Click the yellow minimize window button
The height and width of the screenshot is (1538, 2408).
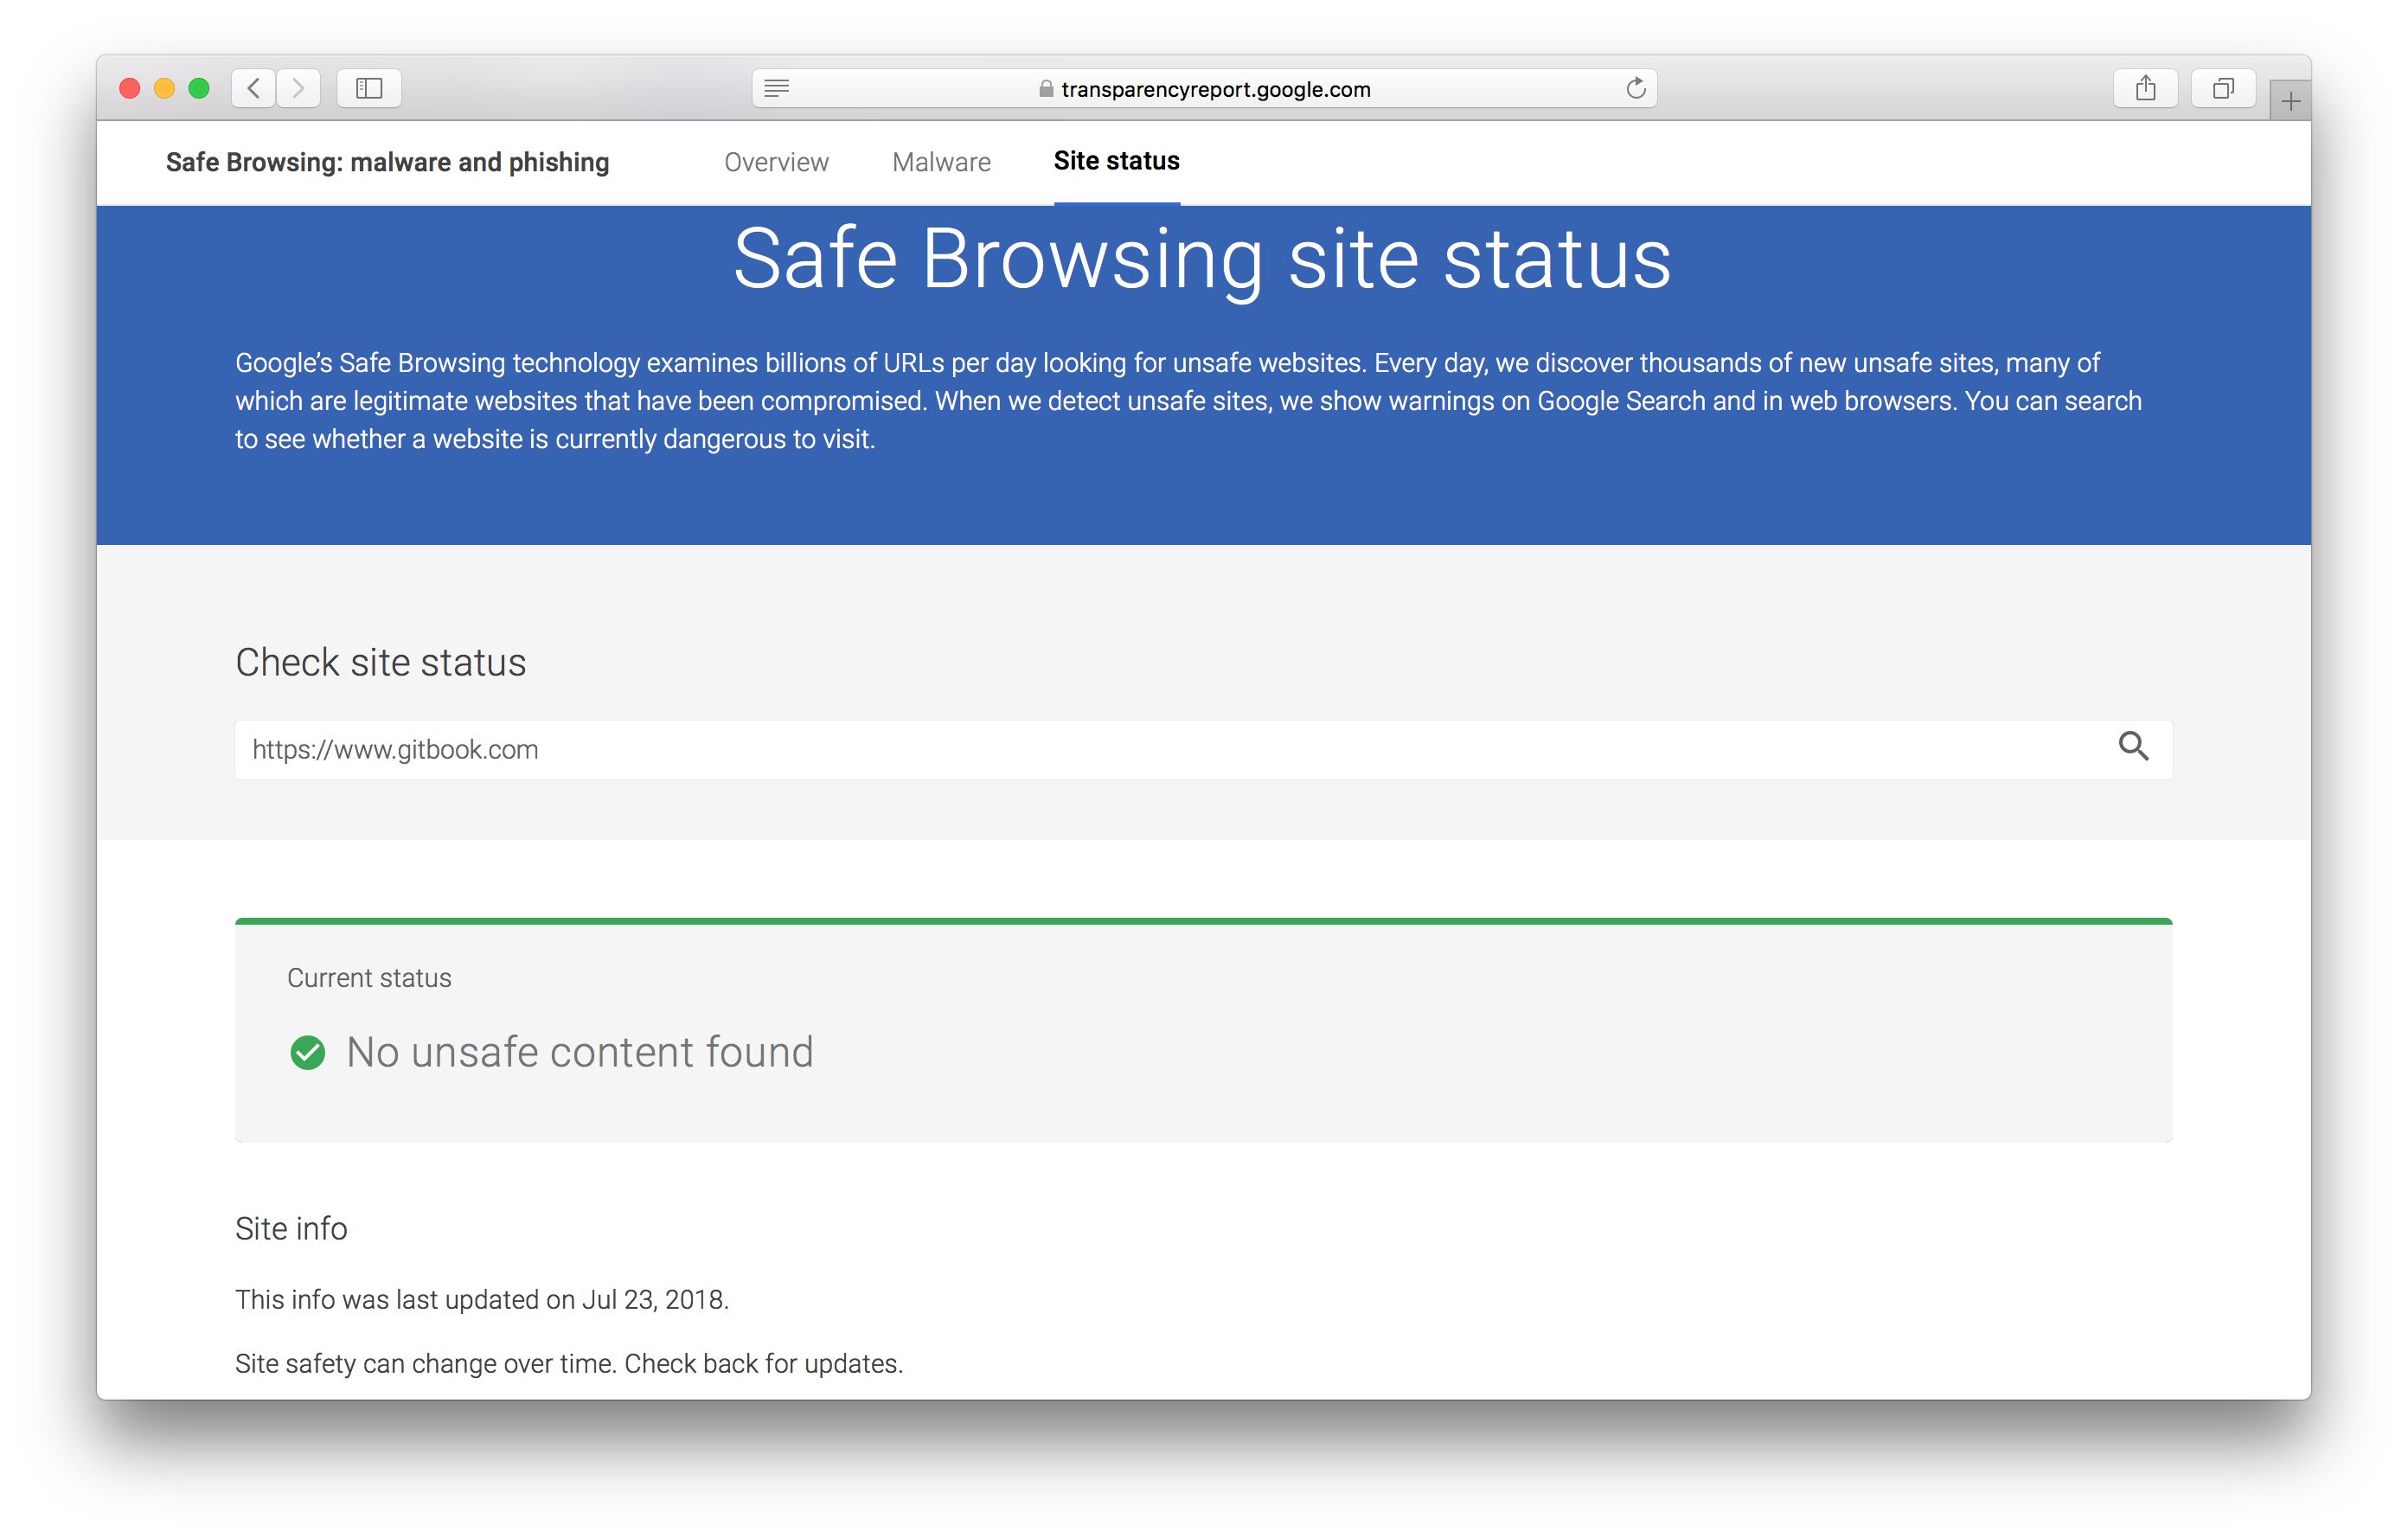coord(164,88)
